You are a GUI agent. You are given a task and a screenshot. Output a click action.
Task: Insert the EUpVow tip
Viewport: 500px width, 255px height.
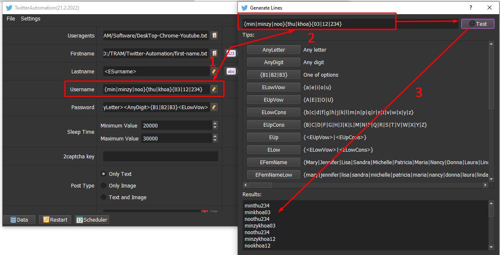coord(274,100)
